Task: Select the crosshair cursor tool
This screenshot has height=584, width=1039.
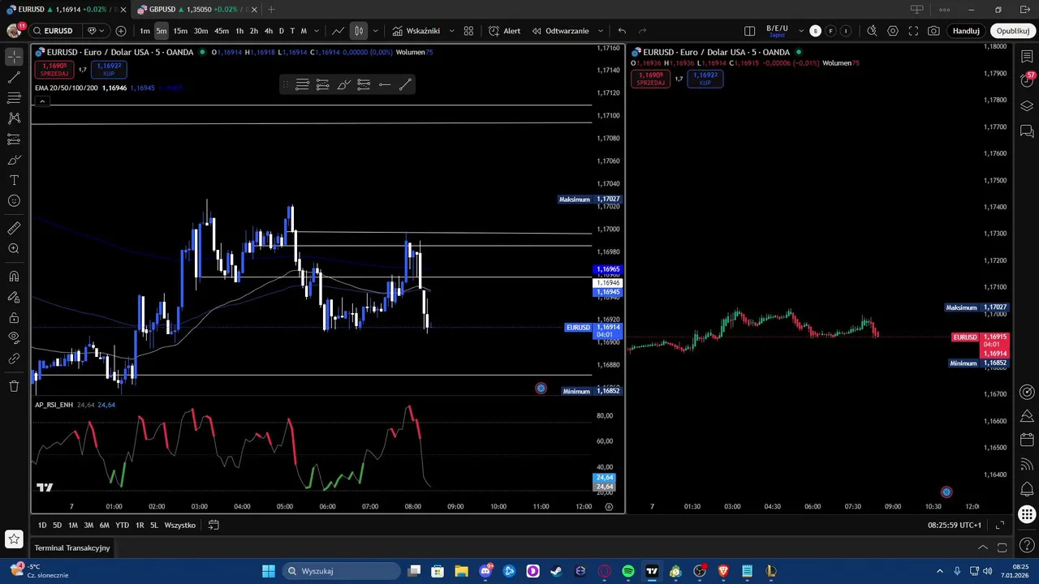Action: click(x=14, y=57)
